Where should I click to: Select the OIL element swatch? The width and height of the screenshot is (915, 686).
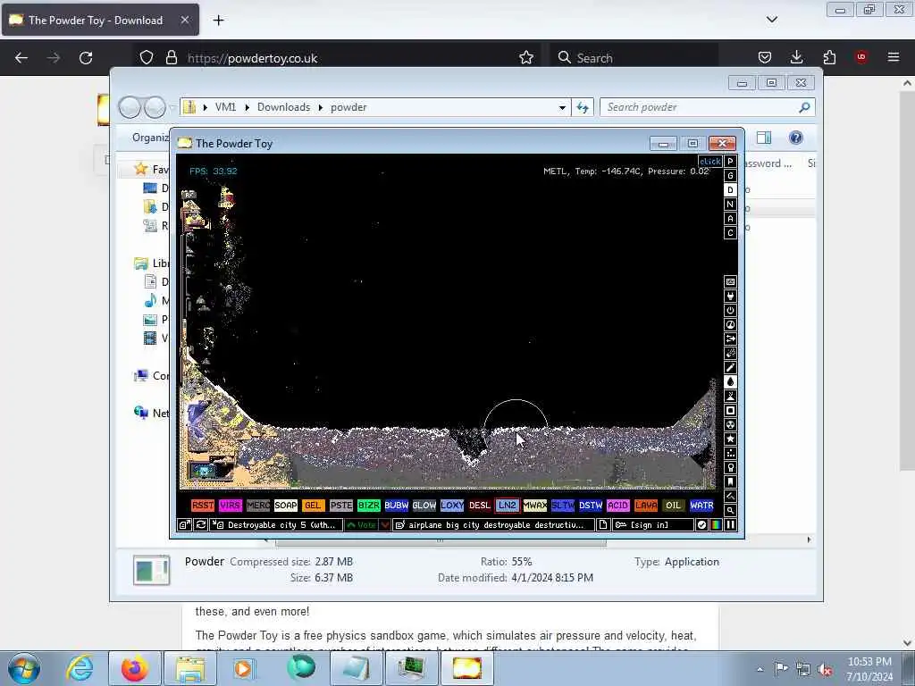tap(674, 506)
